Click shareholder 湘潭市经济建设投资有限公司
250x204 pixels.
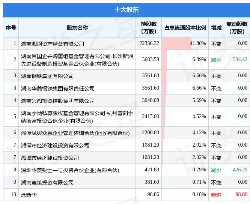(x=55, y=145)
